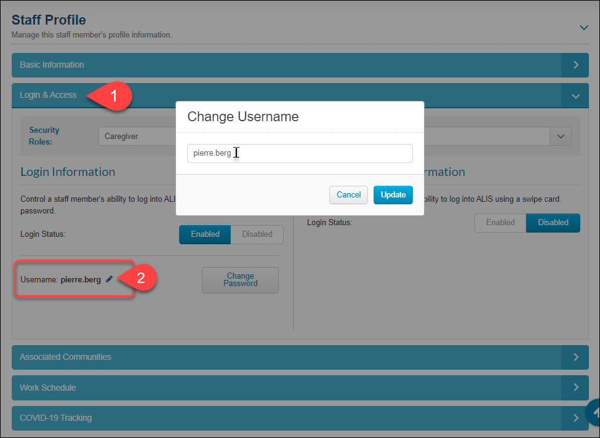The image size is (600, 438).
Task: Select the swipe card Disabled option
Action: 553,223
